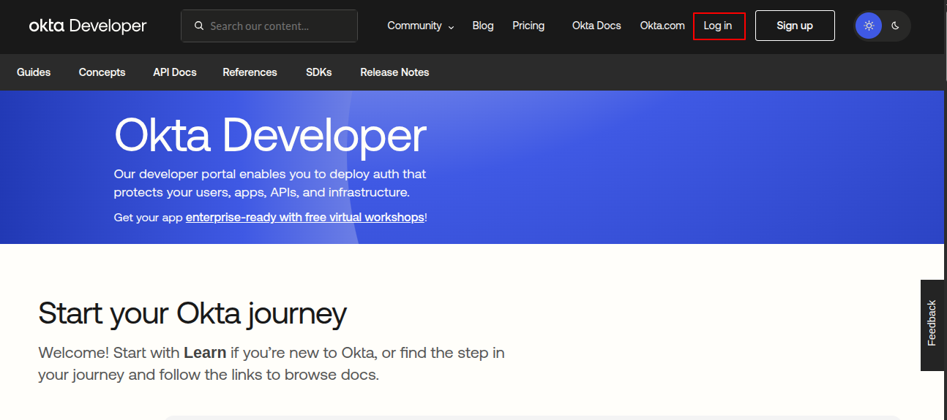This screenshot has height=420, width=947.
Task: Switch to dark theme moon icon
Action: point(896,26)
